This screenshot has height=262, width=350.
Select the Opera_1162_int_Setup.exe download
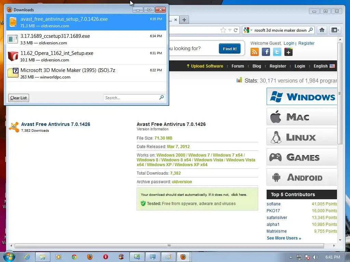click(86, 56)
